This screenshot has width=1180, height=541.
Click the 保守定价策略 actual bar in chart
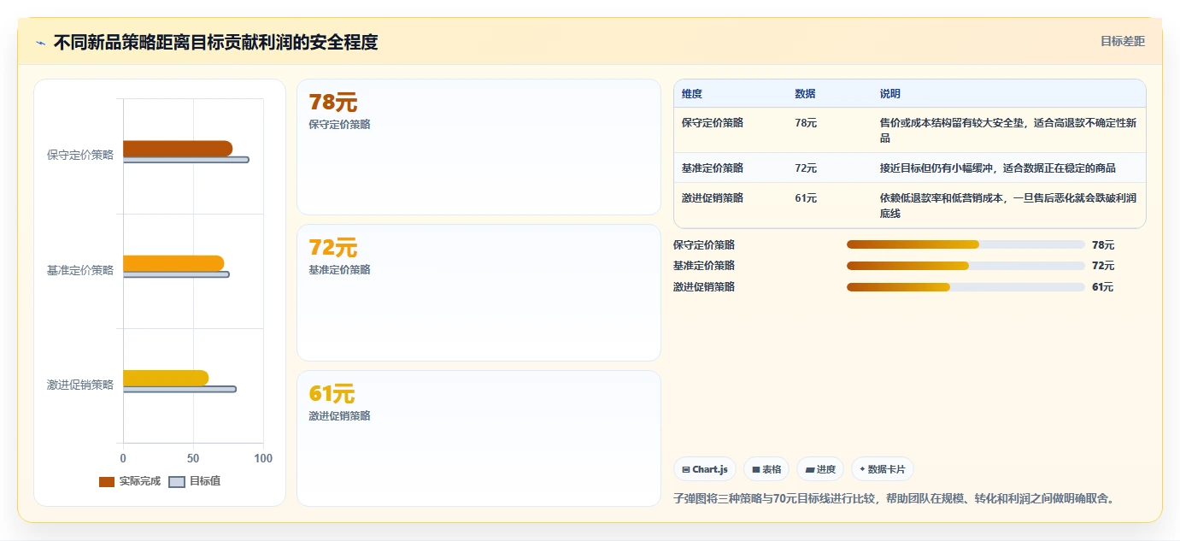[178, 148]
